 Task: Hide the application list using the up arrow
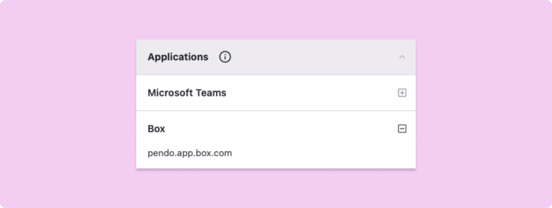(402, 57)
